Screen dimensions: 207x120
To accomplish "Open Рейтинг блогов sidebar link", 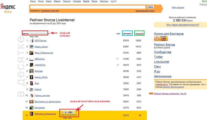I will click(164, 44).
